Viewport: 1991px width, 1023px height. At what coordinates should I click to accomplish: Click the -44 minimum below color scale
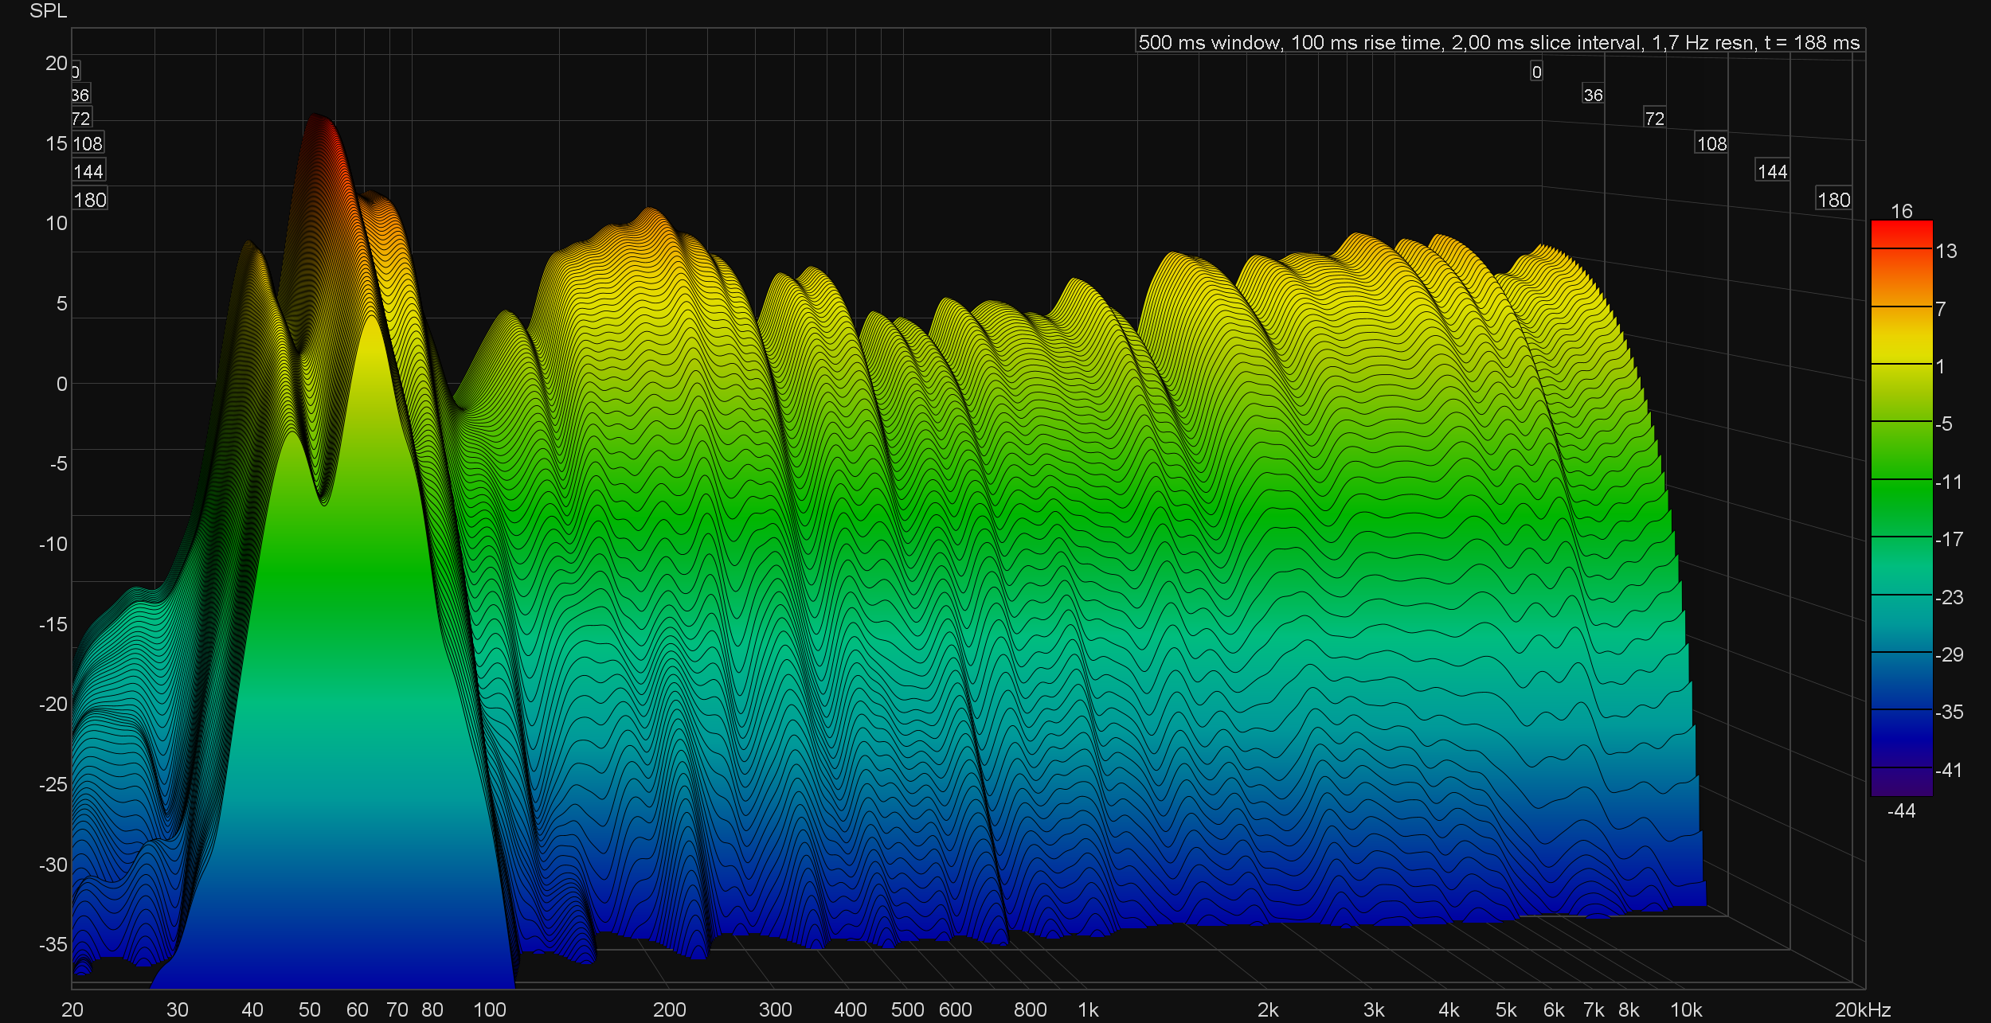pyautogui.click(x=1901, y=811)
